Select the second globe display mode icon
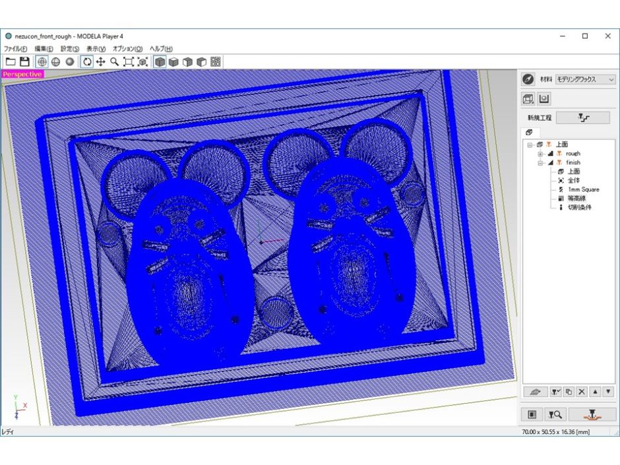 point(56,62)
